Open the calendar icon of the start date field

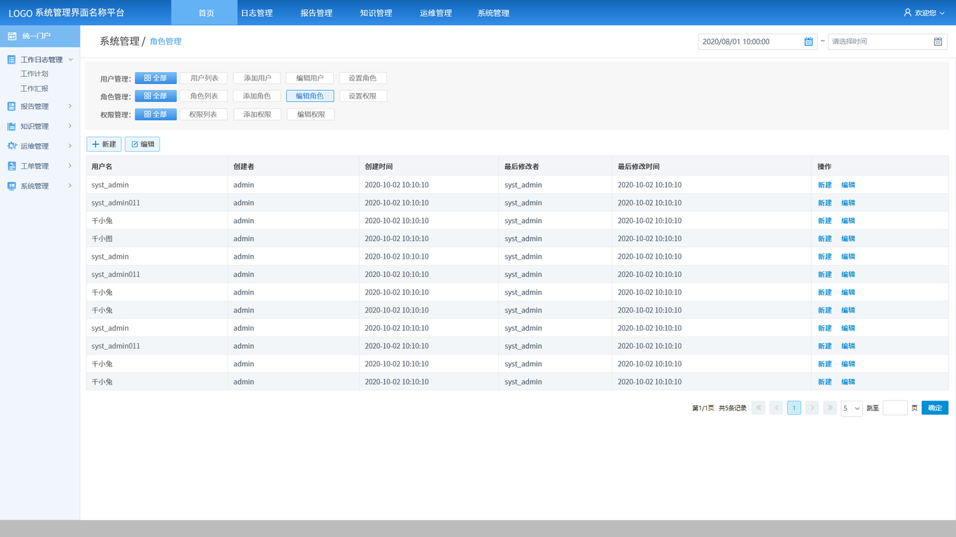pos(808,41)
